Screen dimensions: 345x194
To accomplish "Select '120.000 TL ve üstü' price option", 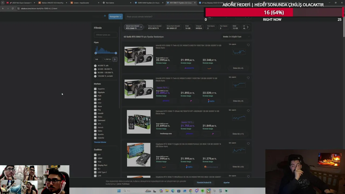I will coord(95,76).
